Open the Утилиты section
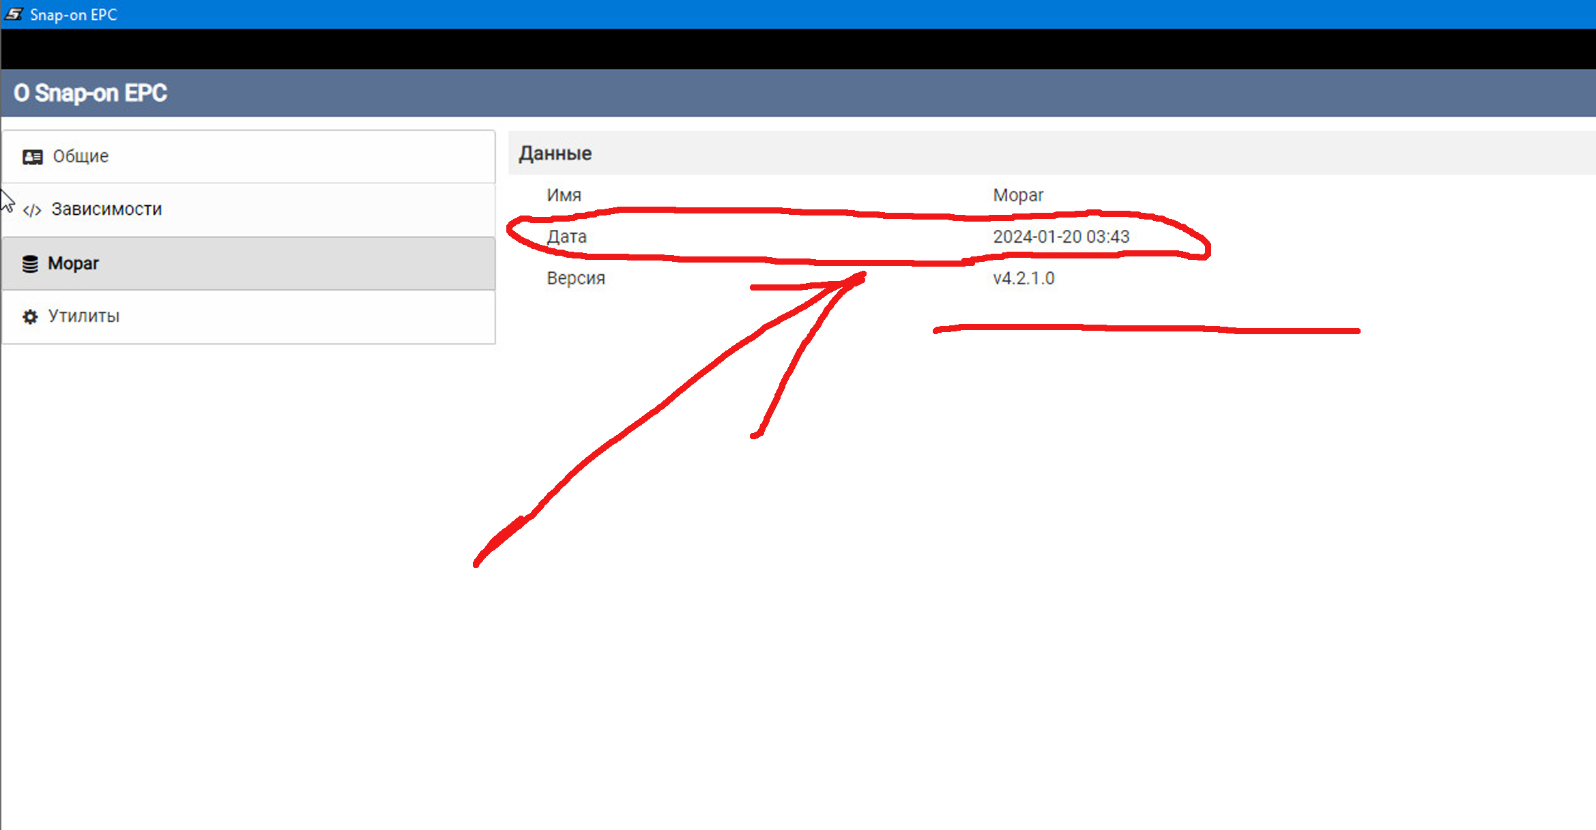 tap(83, 316)
